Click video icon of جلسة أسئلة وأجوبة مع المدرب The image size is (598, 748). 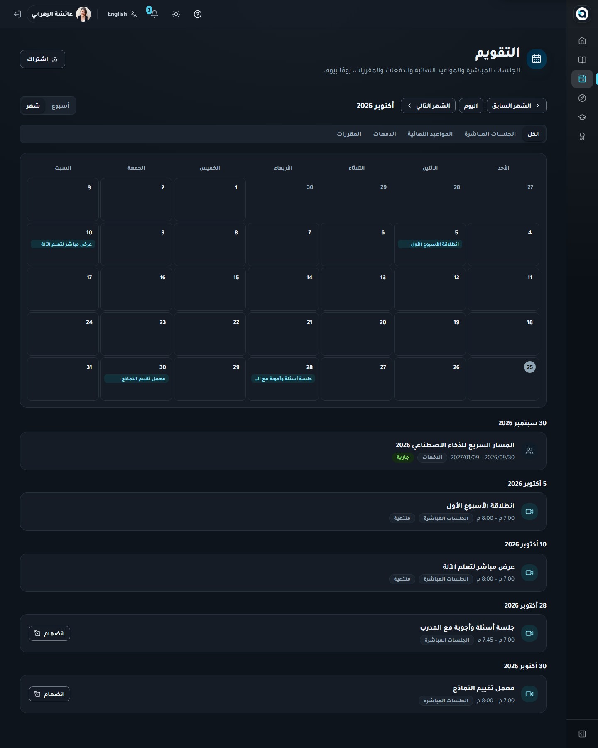[x=529, y=633]
